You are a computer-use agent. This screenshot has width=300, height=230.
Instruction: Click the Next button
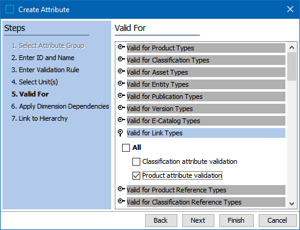point(198,220)
